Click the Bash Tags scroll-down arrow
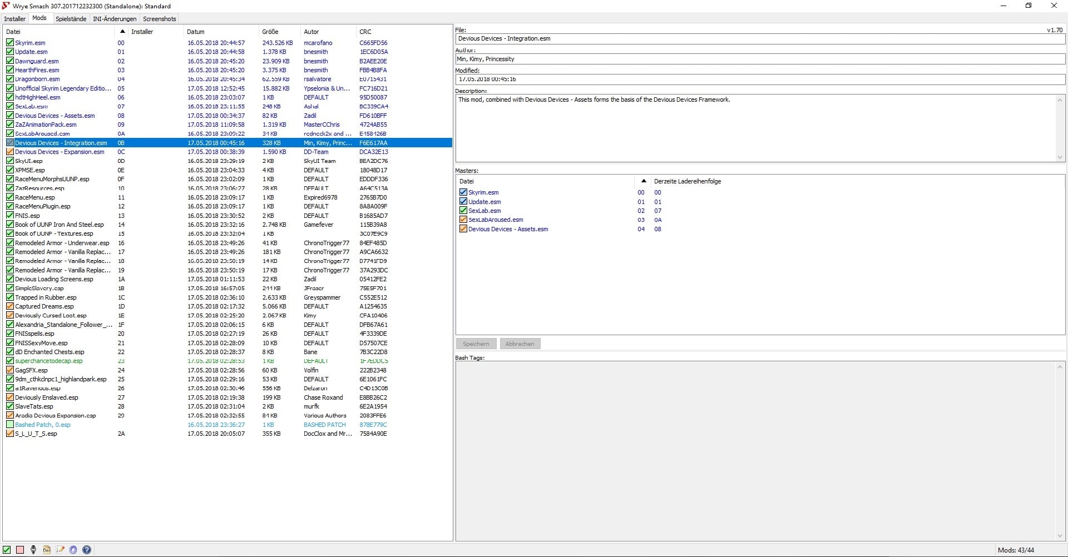This screenshot has height=557, width=1068. point(1060,536)
